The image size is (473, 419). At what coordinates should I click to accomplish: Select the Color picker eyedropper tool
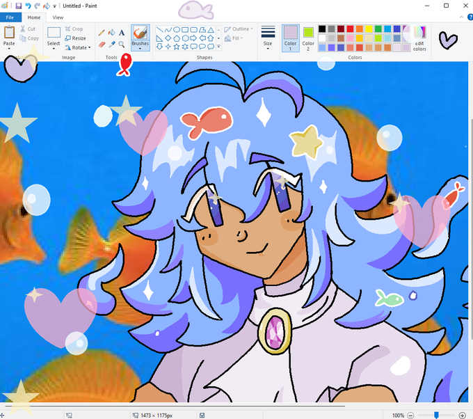tap(111, 45)
